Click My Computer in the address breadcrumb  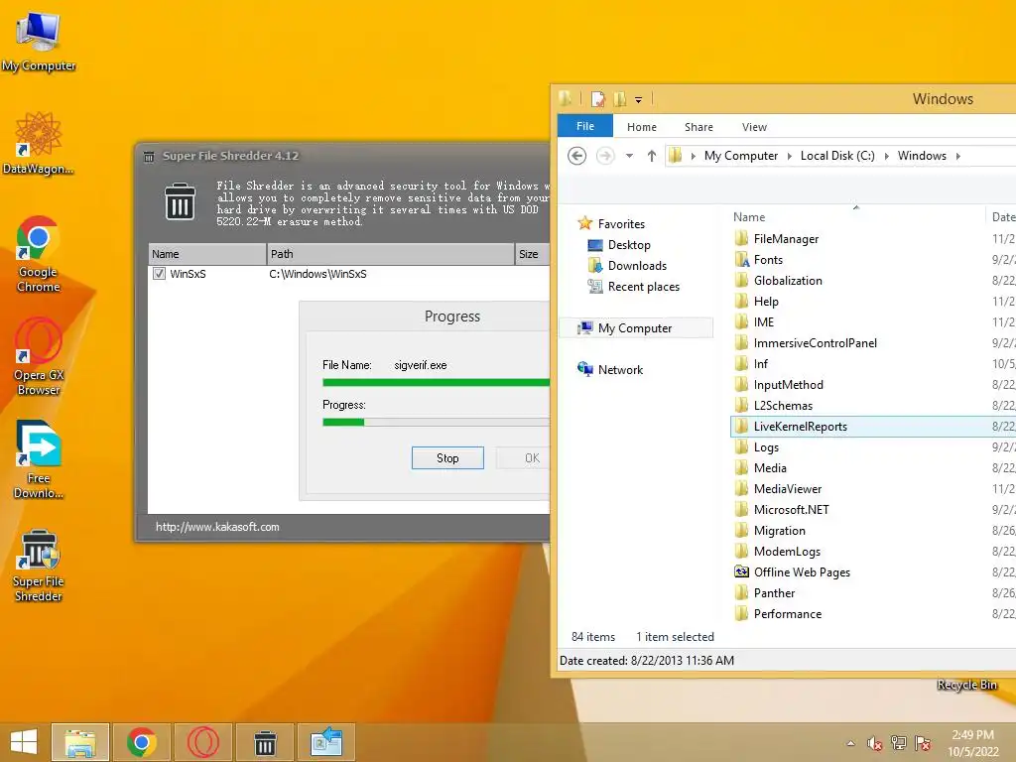tap(740, 156)
